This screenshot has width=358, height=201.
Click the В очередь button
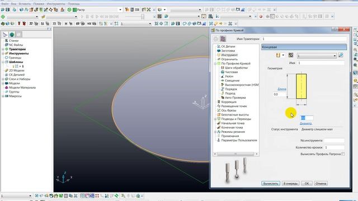tap(290, 184)
